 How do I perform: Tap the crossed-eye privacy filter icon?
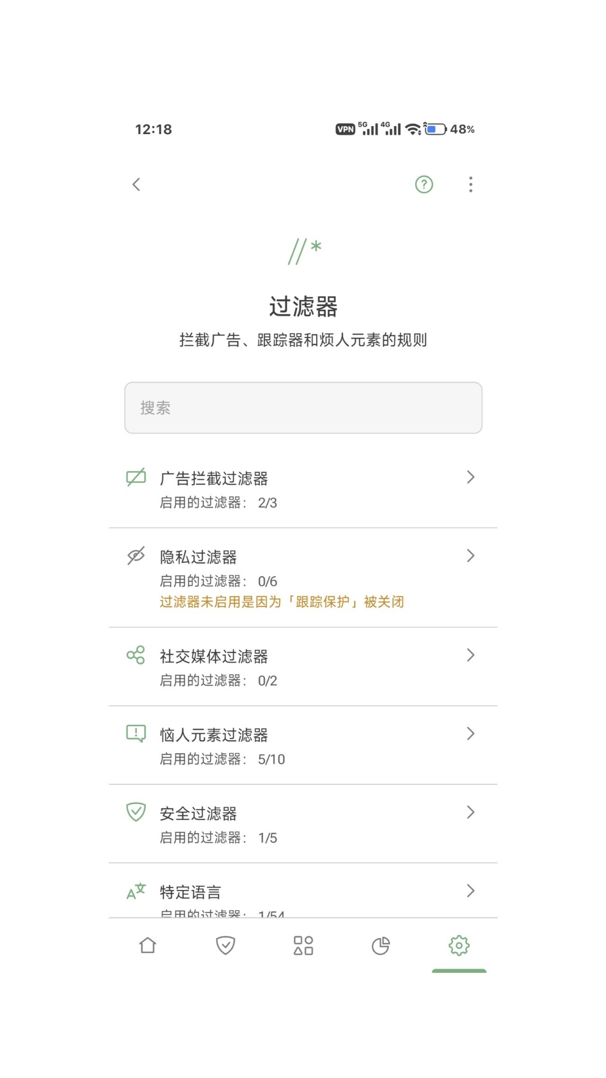coord(136,556)
